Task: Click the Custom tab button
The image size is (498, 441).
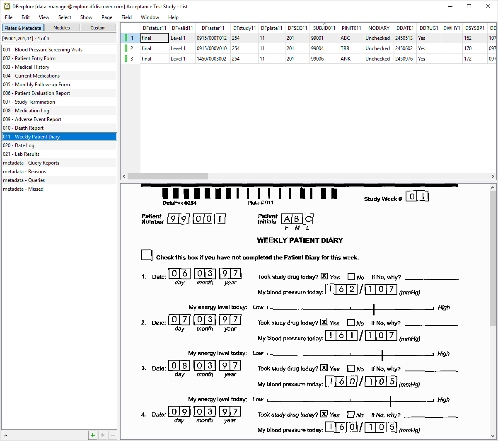Action: tap(98, 28)
